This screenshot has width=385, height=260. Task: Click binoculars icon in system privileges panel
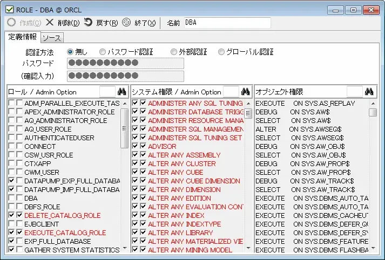click(x=246, y=92)
